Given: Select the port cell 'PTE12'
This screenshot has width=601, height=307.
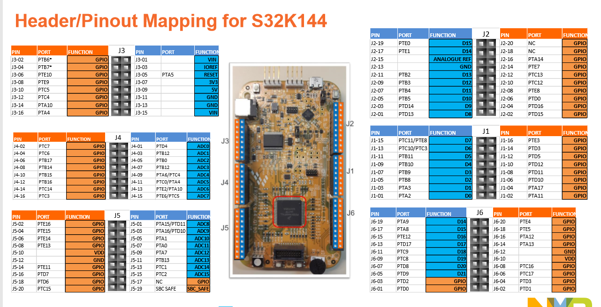Looking at the screenshot, I should [x=411, y=237].
